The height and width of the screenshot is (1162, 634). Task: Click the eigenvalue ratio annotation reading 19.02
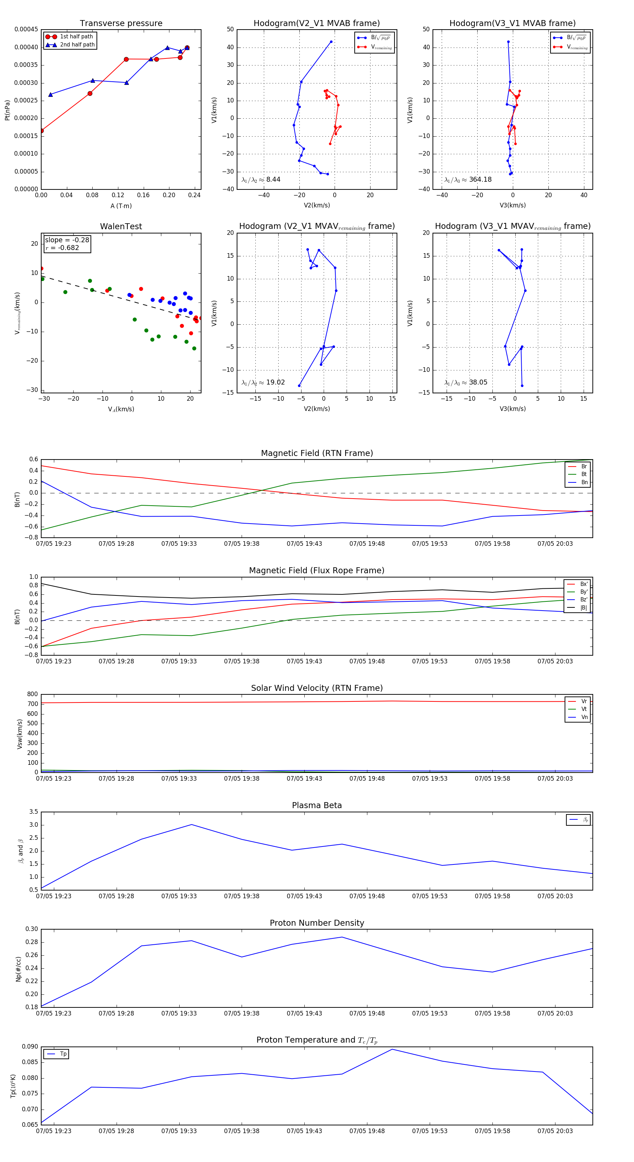pyautogui.click(x=263, y=382)
